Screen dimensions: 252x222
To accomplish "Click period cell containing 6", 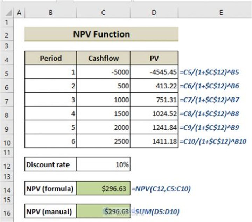I will point(51,141).
